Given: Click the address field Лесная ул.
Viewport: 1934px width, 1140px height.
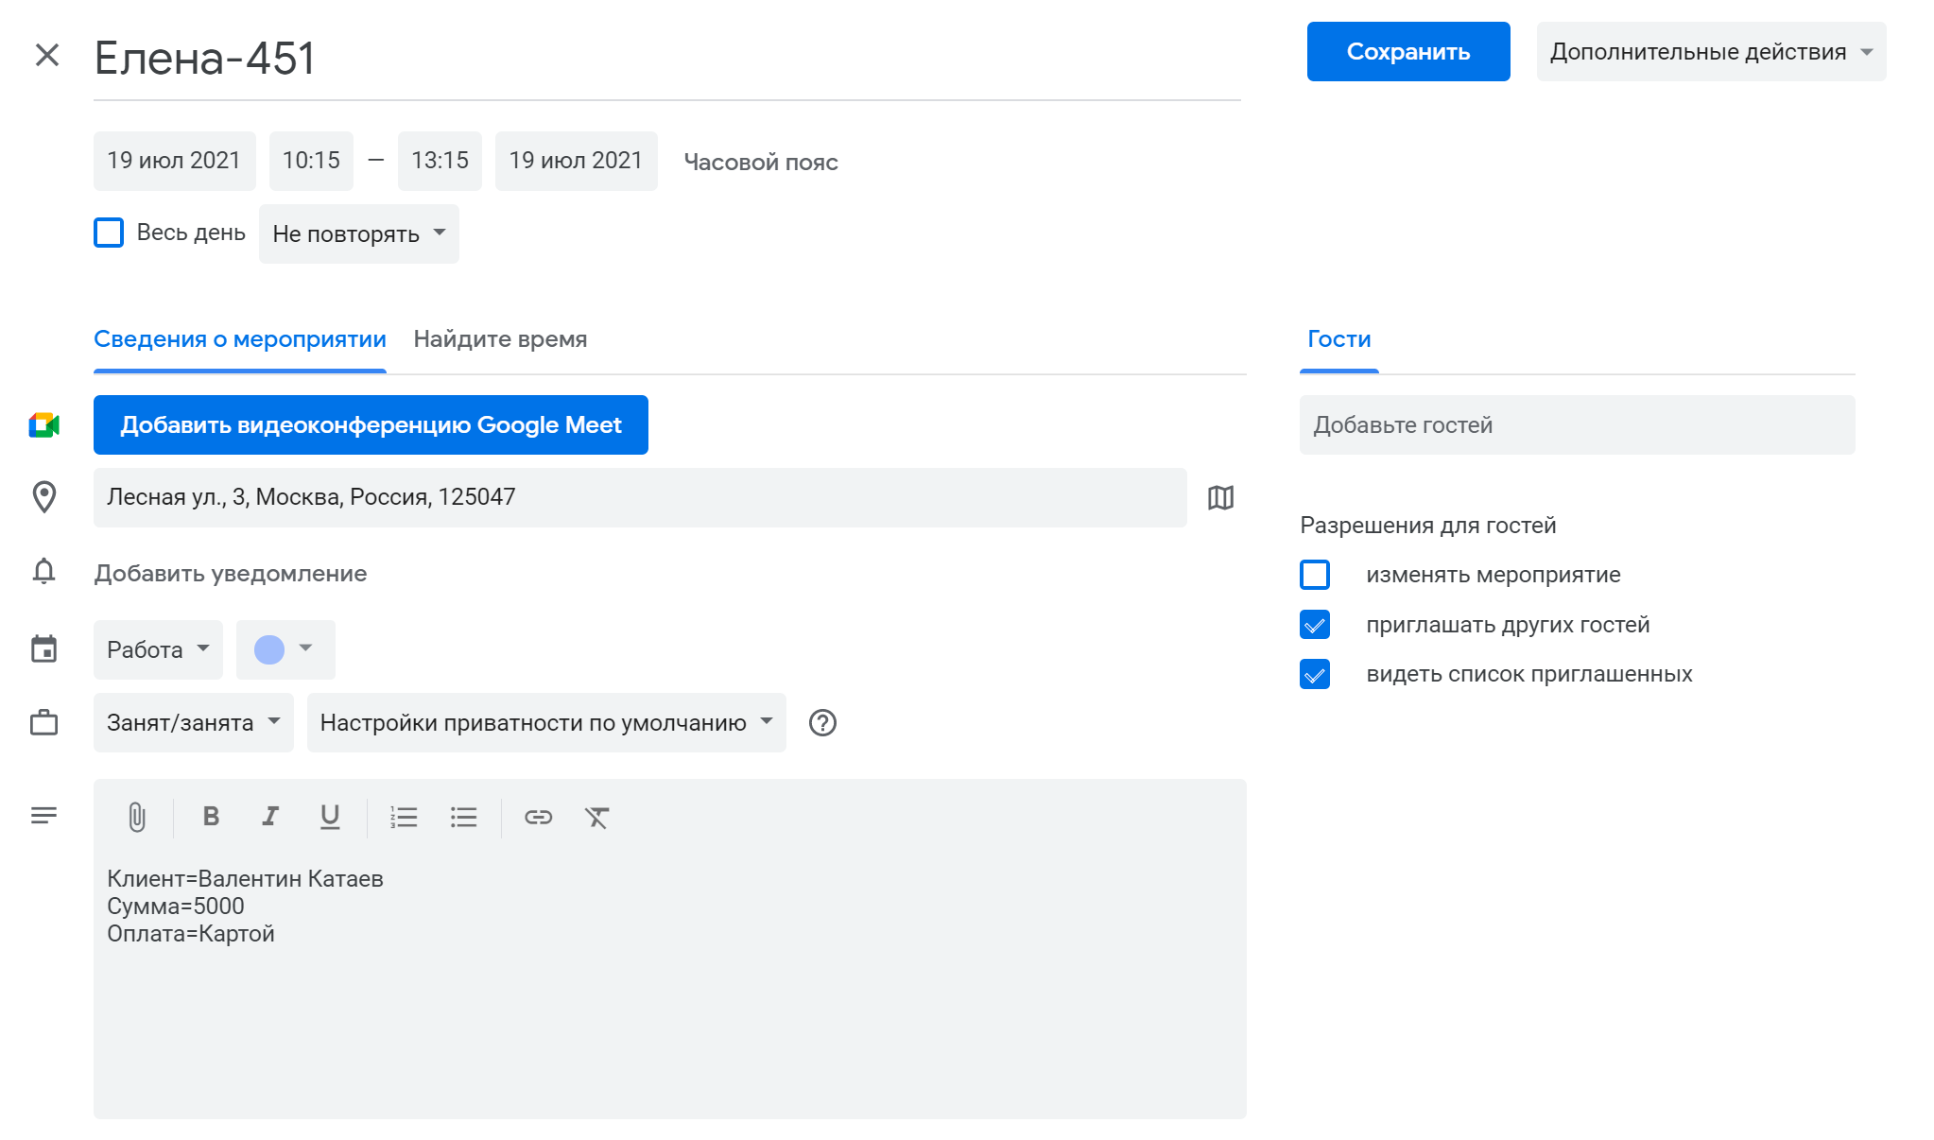Looking at the screenshot, I should [640, 497].
